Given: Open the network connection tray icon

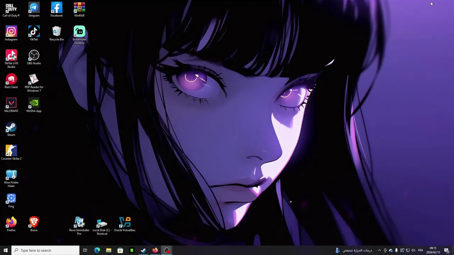Looking at the screenshot, I should click(408, 250).
